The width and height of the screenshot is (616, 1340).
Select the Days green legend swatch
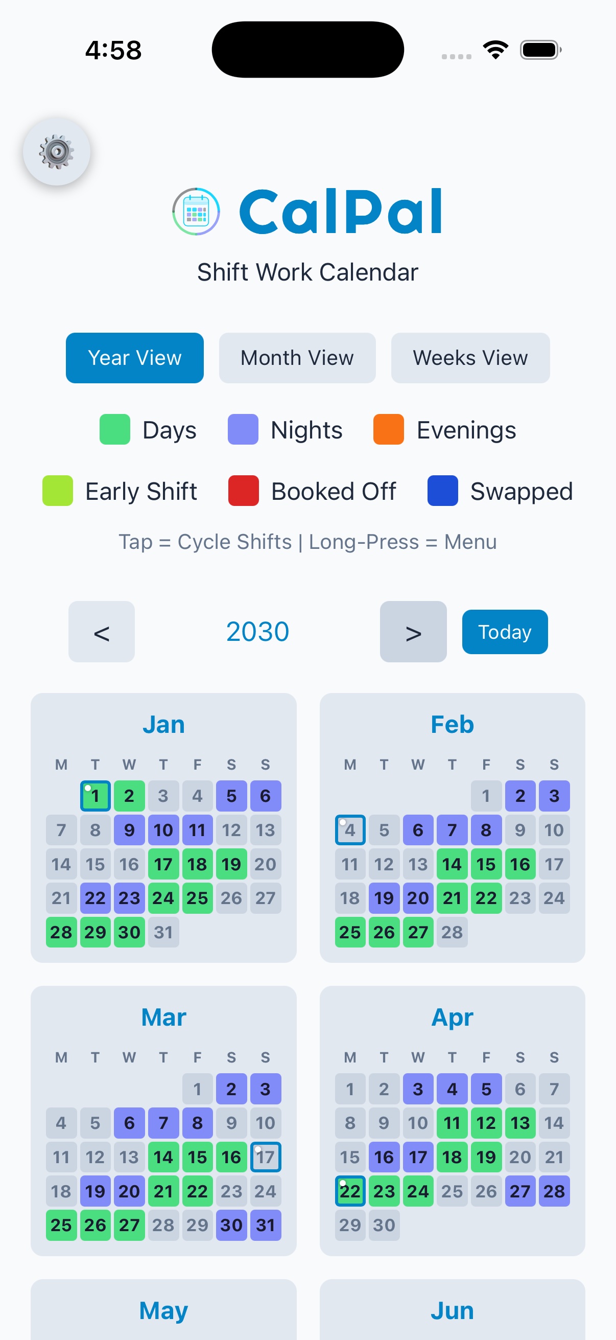tap(115, 430)
